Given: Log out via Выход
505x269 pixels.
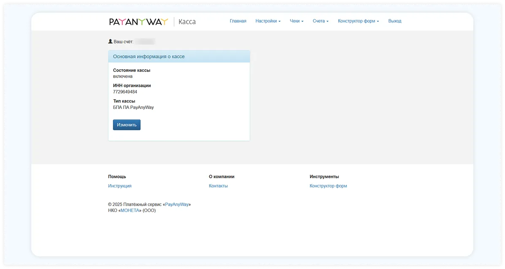Looking at the screenshot, I should coord(395,21).
